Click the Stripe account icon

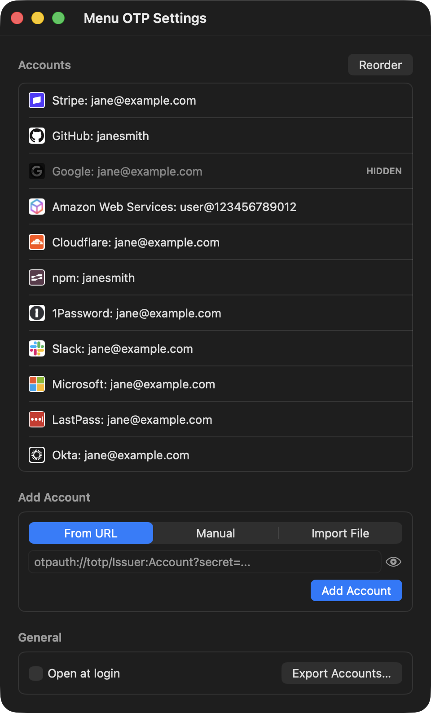coord(37,100)
